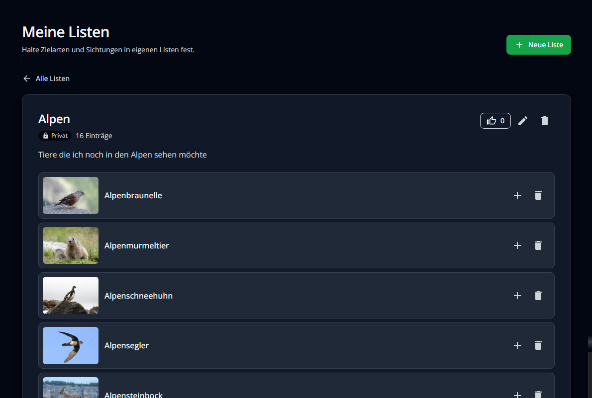Click the Privat lock badge

tap(55, 136)
